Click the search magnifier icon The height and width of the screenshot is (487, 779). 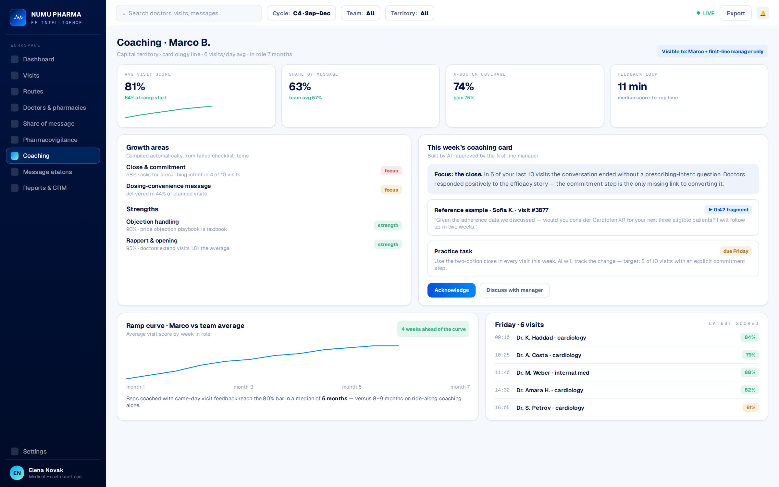click(124, 14)
